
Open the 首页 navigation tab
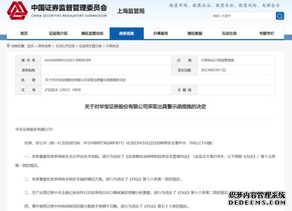coord(24,33)
